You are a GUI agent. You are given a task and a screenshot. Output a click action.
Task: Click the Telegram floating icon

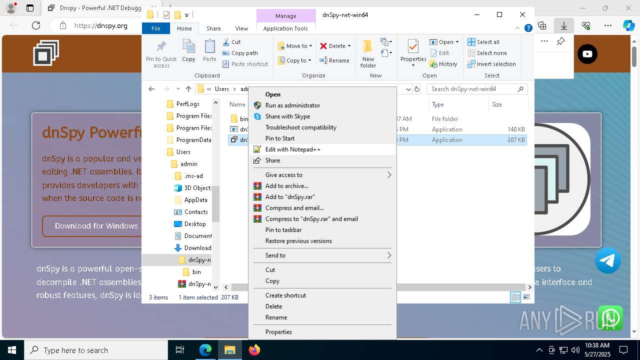[608, 260]
